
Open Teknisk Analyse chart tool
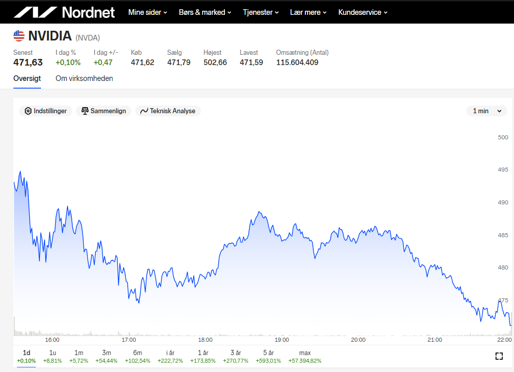pos(168,111)
